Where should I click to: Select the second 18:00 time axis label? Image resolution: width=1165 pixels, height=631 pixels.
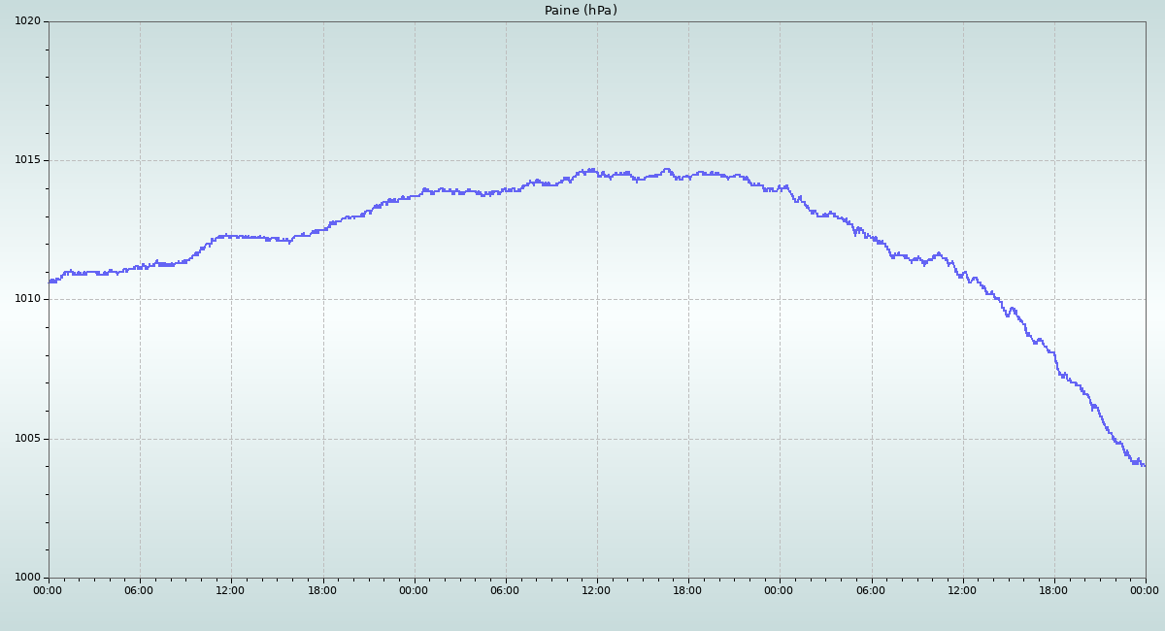coord(687,590)
